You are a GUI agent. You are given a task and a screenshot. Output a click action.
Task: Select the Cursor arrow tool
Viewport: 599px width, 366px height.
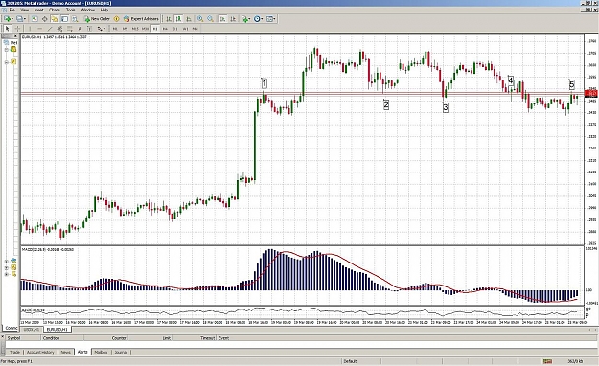pyautogui.click(x=8, y=29)
